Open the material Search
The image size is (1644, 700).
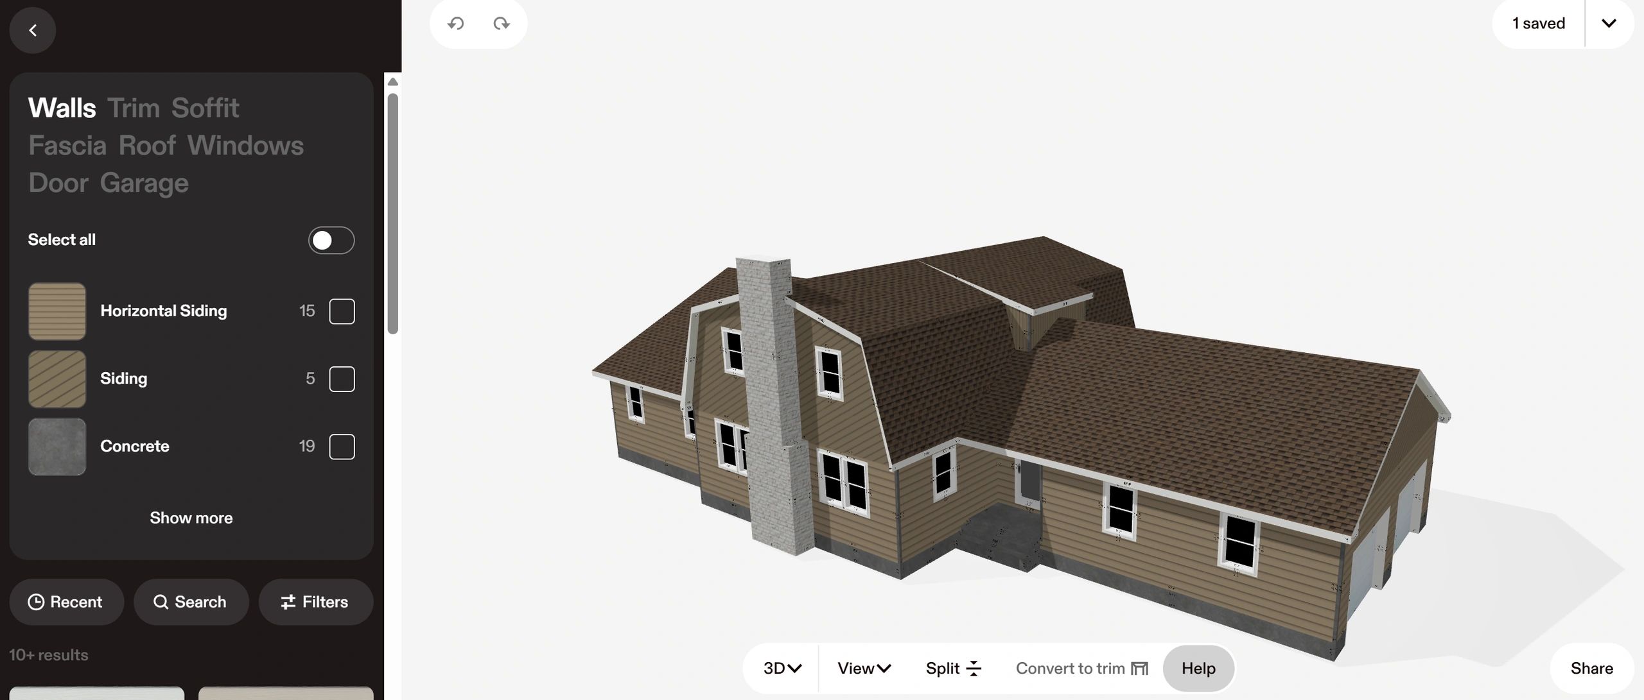click(x=191, y=602)
